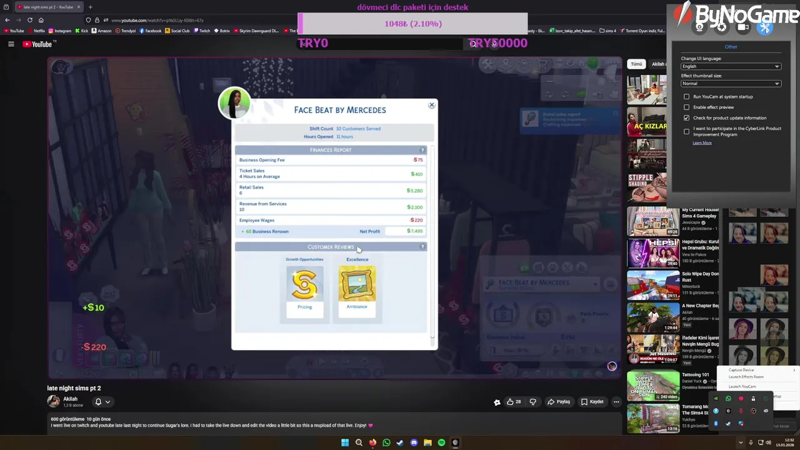Open more video actions menu
800x450 pixels.
[x=616, y=402]
